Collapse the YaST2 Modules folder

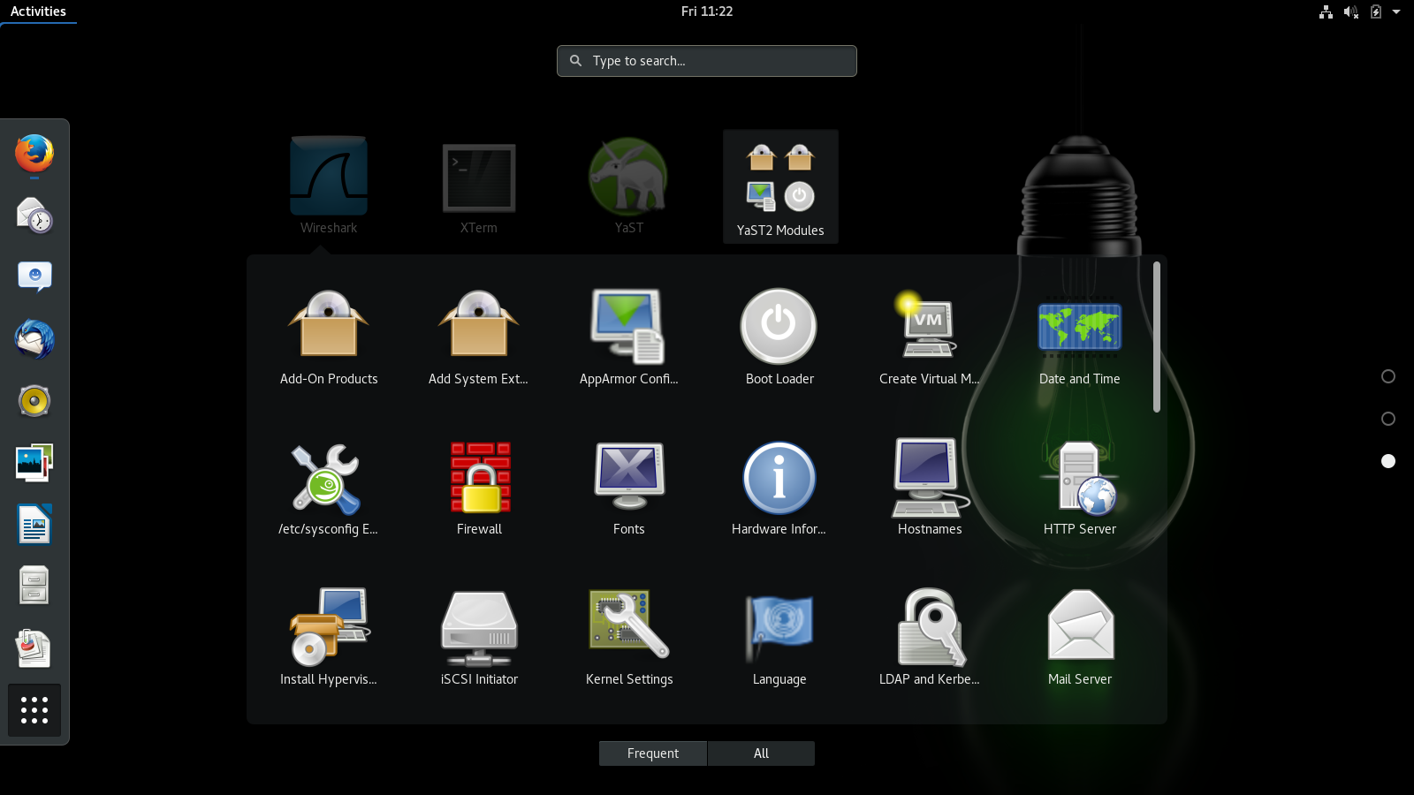779,186
